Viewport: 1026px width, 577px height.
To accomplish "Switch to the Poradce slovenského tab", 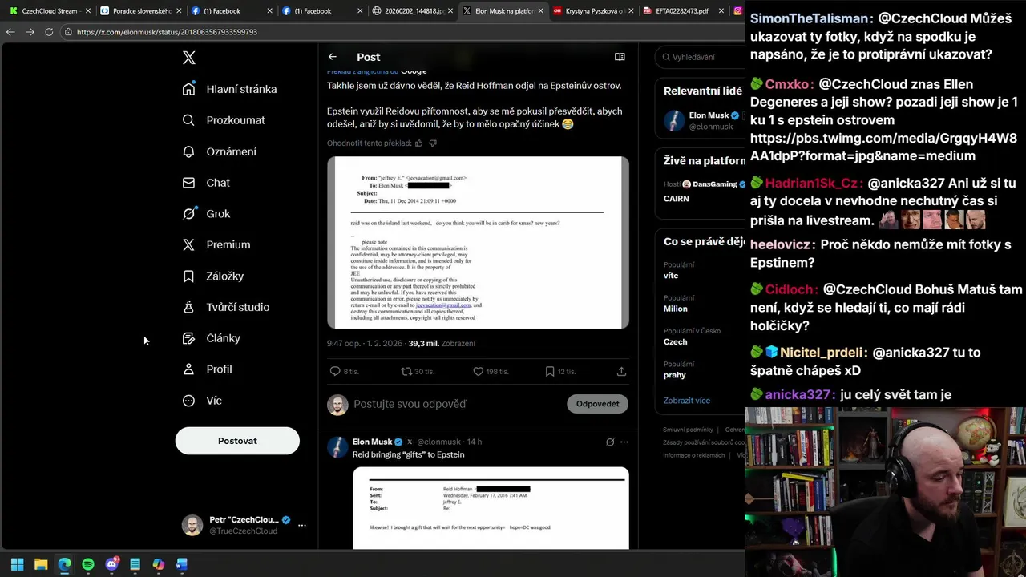I will point(139,11).
